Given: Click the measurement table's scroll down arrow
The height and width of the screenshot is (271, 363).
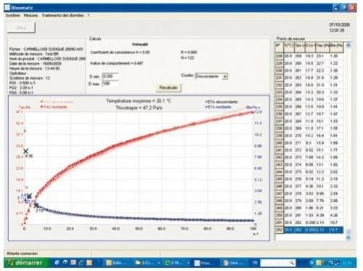Looking at the screenshot, I should (x=348, y=238).
